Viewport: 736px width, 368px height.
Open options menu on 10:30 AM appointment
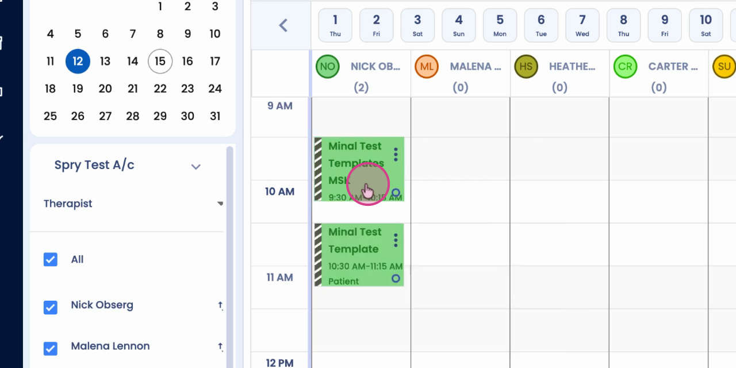click(x=396, y=240)
